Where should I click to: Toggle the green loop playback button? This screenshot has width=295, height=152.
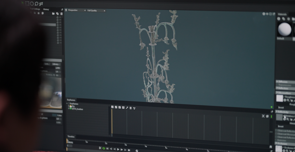coord(104,148)
